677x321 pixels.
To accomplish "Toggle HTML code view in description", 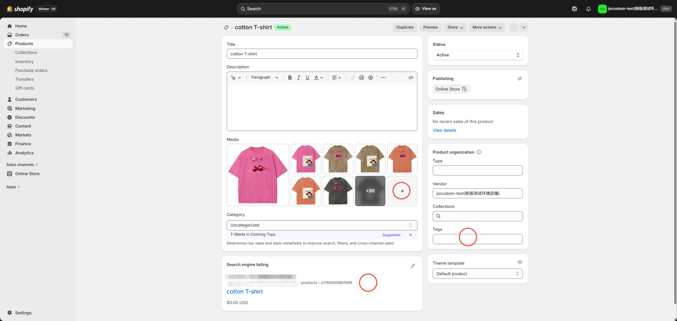I will [x=411, y=78].
